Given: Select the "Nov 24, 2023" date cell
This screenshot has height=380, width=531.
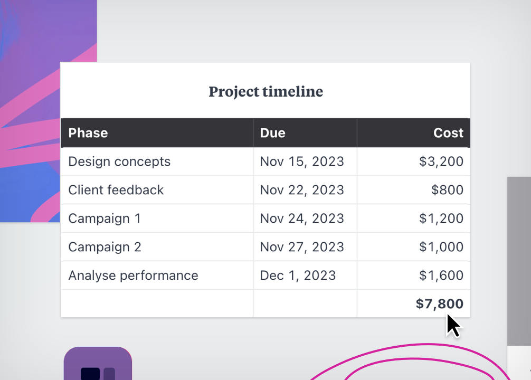Looking at the screenshot, I should point(302,218).
